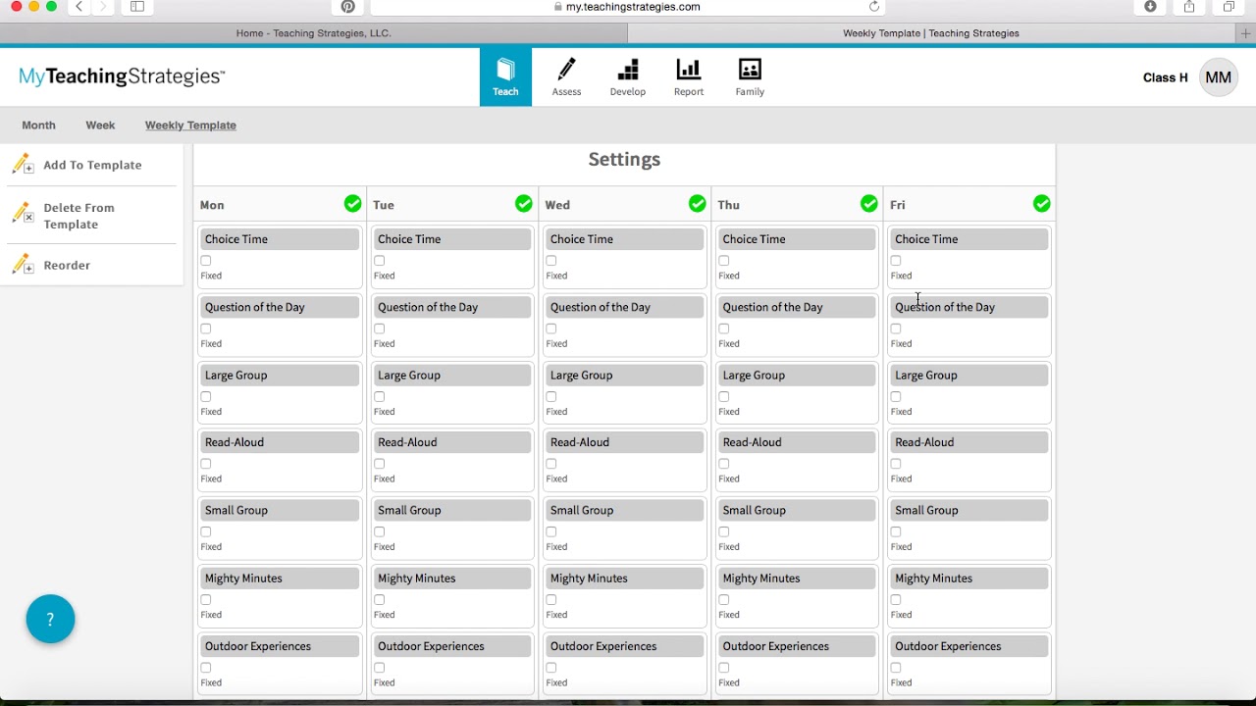
Task: Check Fixed for Monday Mighty Minutes
Action: click(206, 600)
